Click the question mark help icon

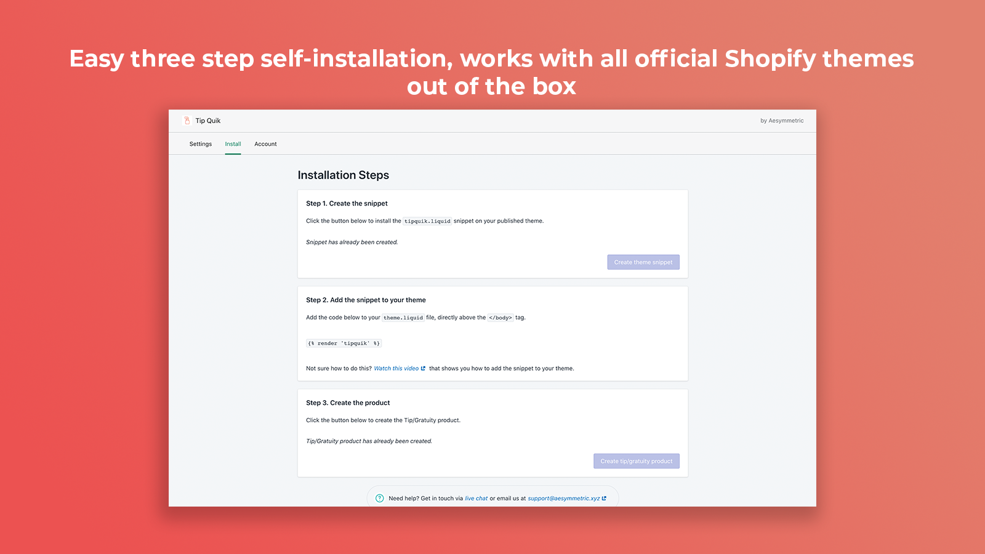380,497
